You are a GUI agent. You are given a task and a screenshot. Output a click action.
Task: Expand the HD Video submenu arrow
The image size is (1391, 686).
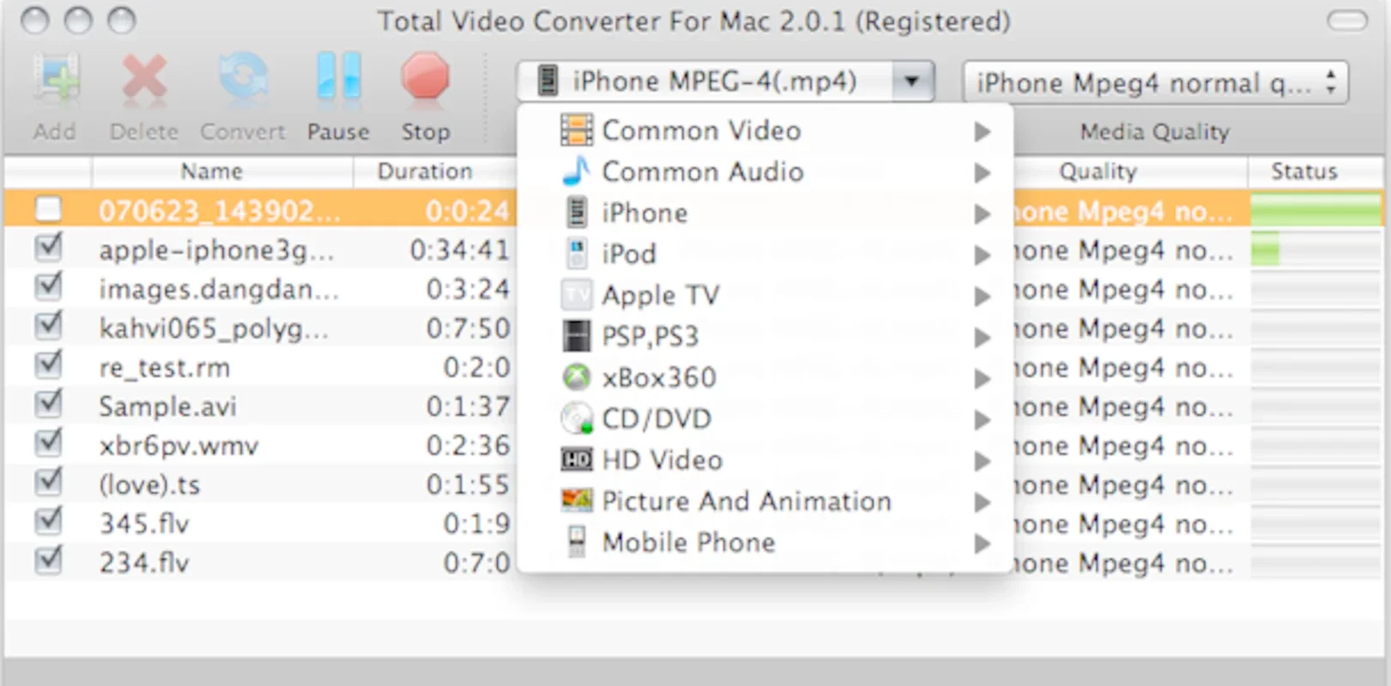983,460
